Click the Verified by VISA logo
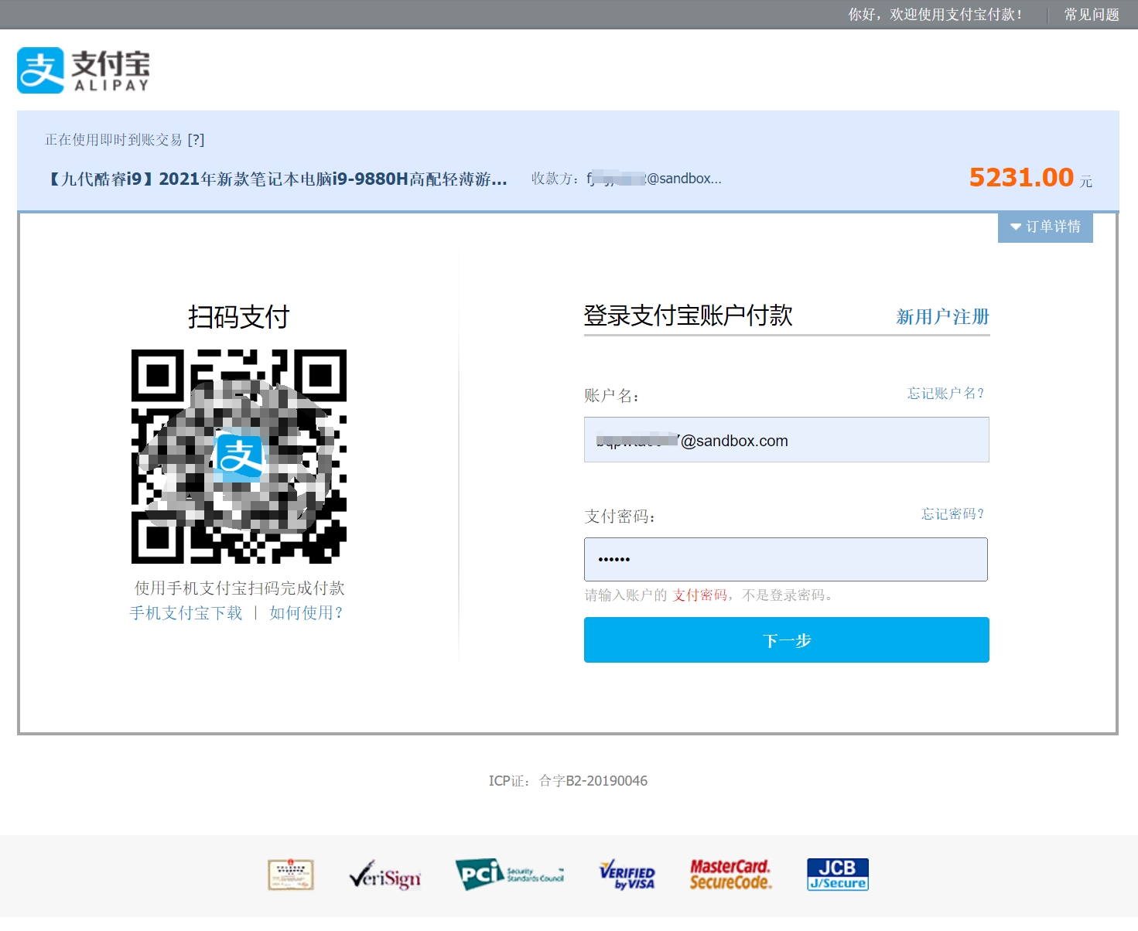The image size is (1138, 931). click(627, 875)
